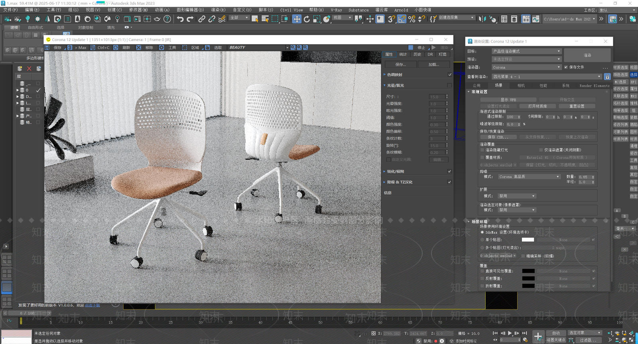Viewport: 638px width, 344px height.
Task: Enable 覆盖材质 checkbox
Action: coord(482,157)
